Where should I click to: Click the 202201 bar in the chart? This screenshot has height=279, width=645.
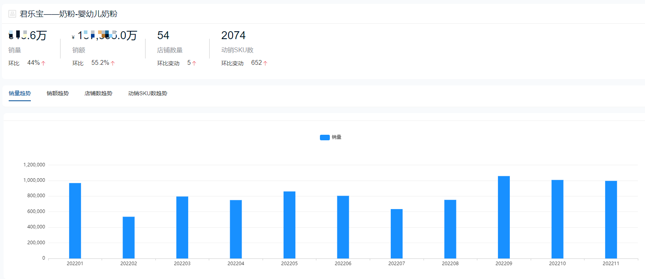point(75,221)
